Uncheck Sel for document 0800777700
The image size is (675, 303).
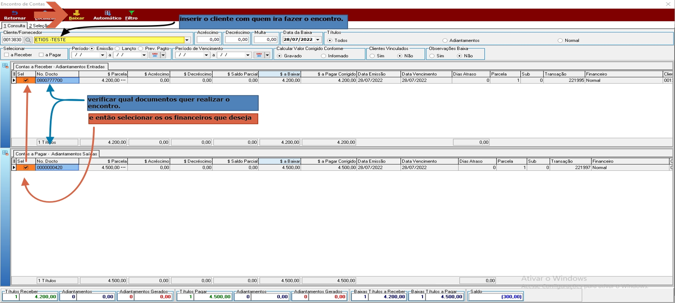tap(26, 80)
